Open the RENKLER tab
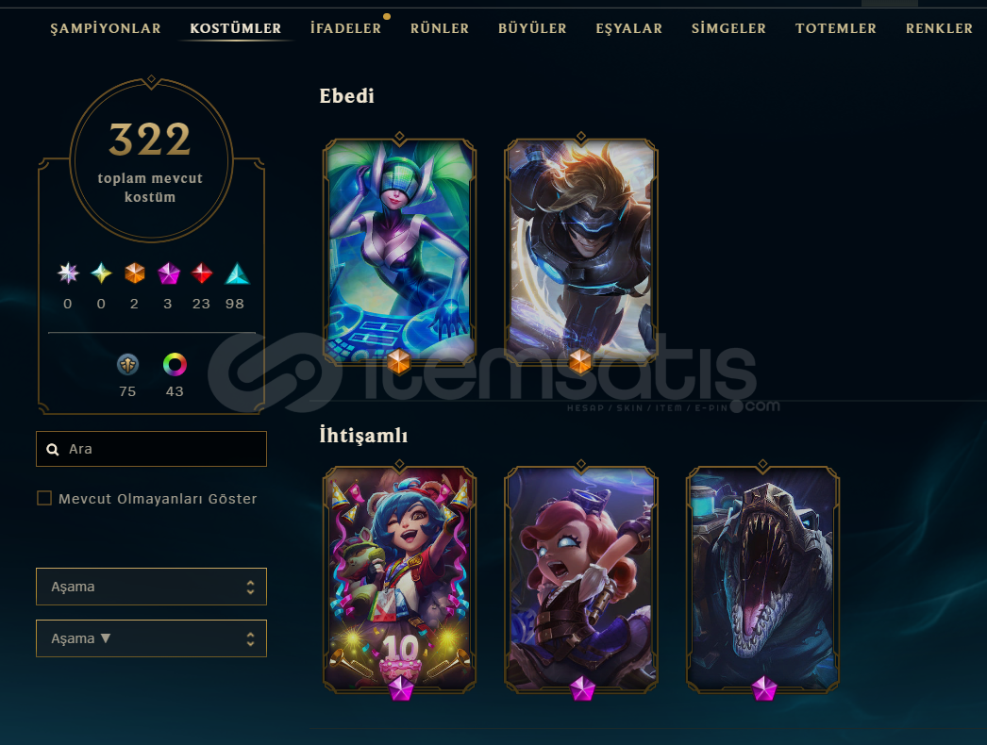The height and width of the screenshot is (745, 987). 939,28
